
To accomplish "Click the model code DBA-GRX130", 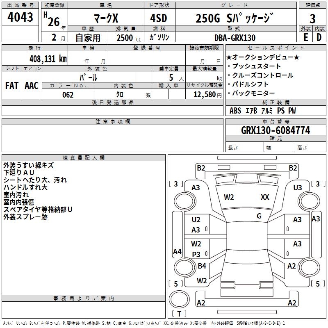I will (235, 38).
